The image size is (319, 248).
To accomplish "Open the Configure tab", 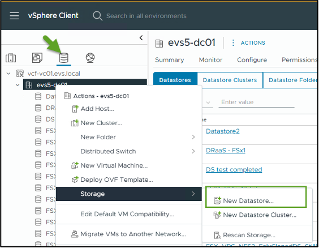I will click(252, 60).
